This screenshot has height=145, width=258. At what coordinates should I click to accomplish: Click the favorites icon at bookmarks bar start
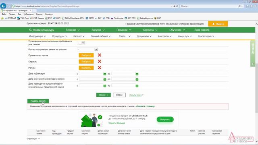tap(2, 18)
